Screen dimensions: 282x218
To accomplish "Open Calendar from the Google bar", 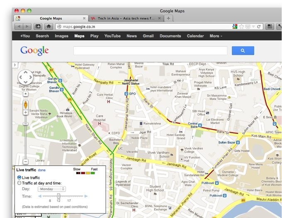I will [x=195, y=36].
